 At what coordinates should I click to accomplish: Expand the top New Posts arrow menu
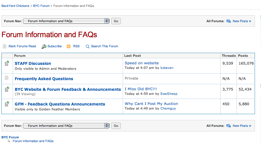click(x=250, y=21)
